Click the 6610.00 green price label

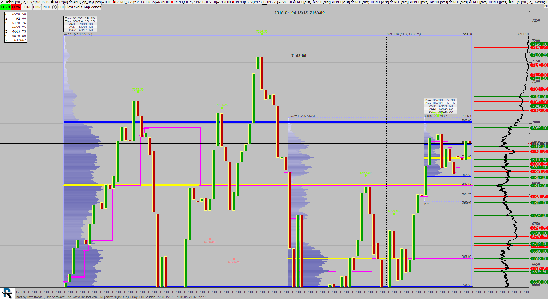tap(539, 282)
